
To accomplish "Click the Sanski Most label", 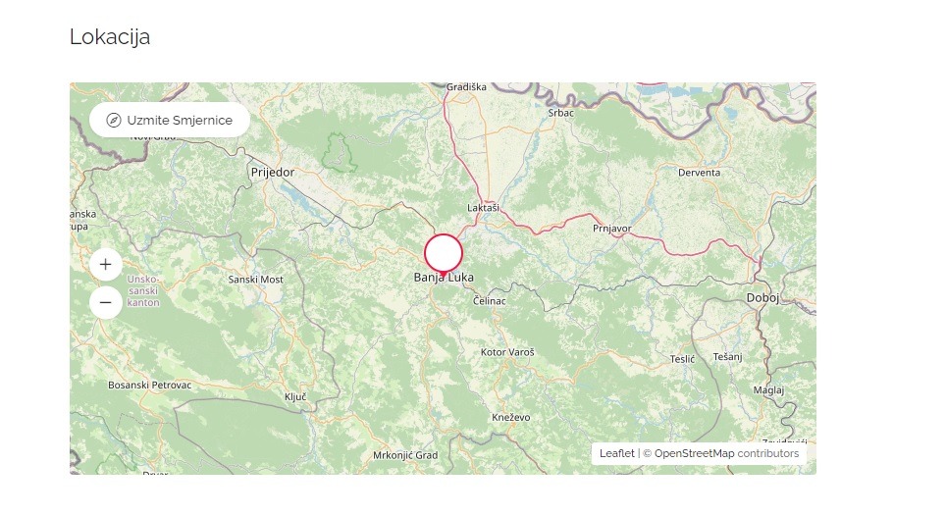I will pos(255,280).
